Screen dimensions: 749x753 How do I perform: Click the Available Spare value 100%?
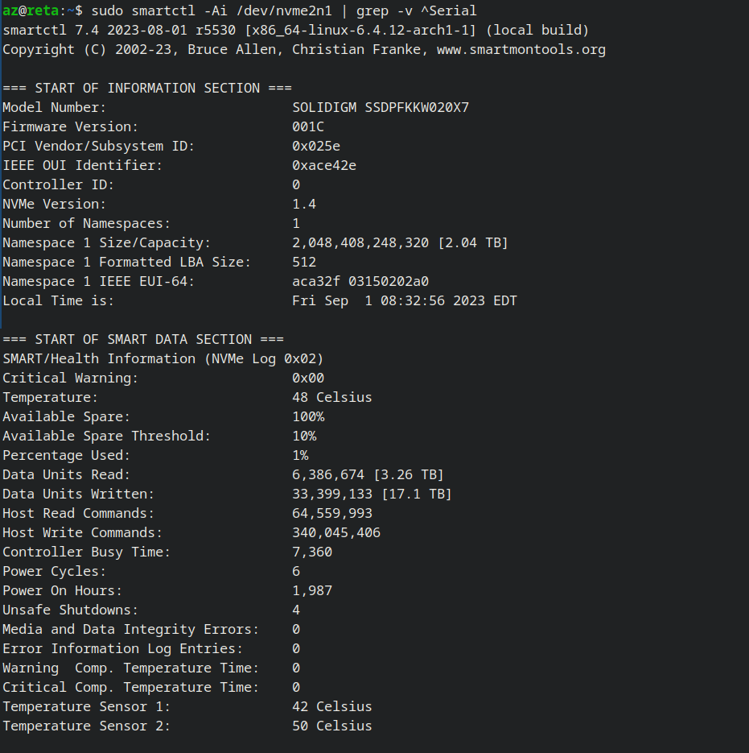(308, 416)
